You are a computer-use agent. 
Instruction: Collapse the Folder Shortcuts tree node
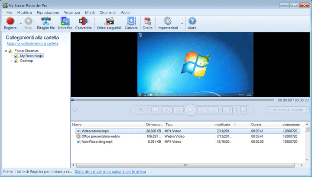(x=6, y=51)
